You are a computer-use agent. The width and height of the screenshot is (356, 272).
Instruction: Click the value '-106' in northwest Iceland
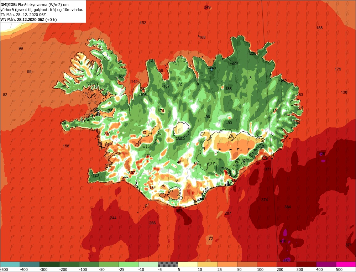143,95
